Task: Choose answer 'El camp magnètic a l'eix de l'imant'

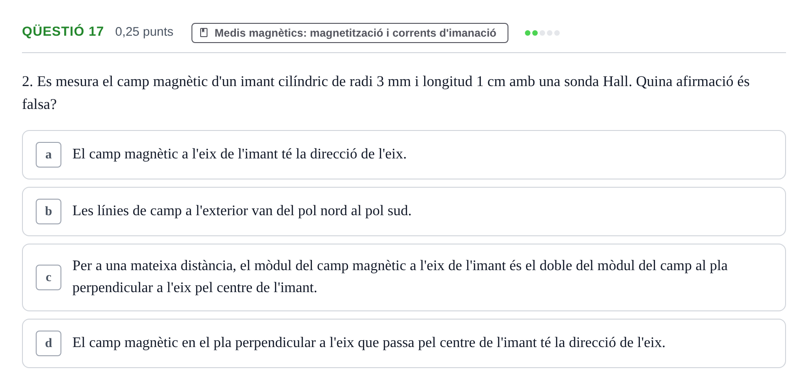Action: [x=404, y=155]
